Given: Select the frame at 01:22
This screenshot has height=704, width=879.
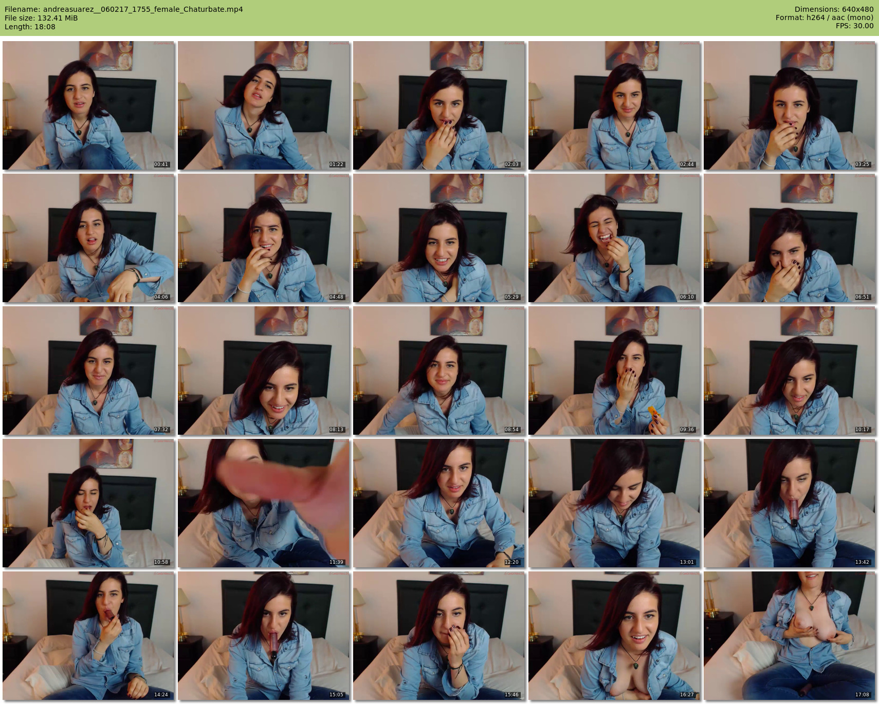Looking at the screenshot, I should 264,105.
